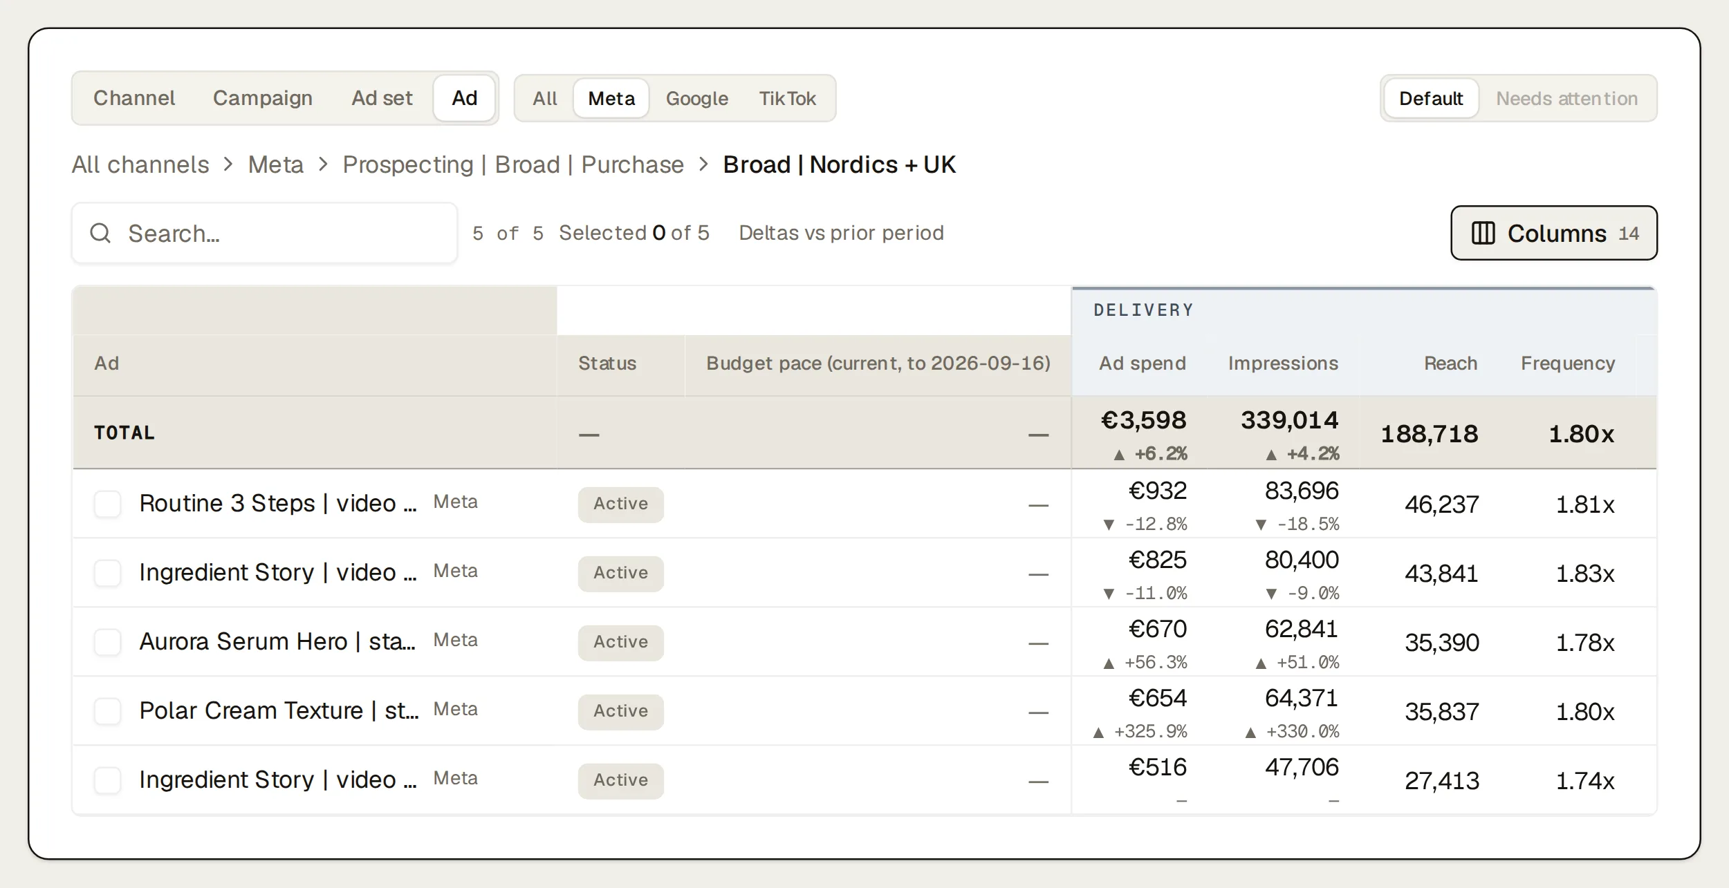Select checkbox of Ingredient Story ad with €516 spend

click(x=108, y=780)
